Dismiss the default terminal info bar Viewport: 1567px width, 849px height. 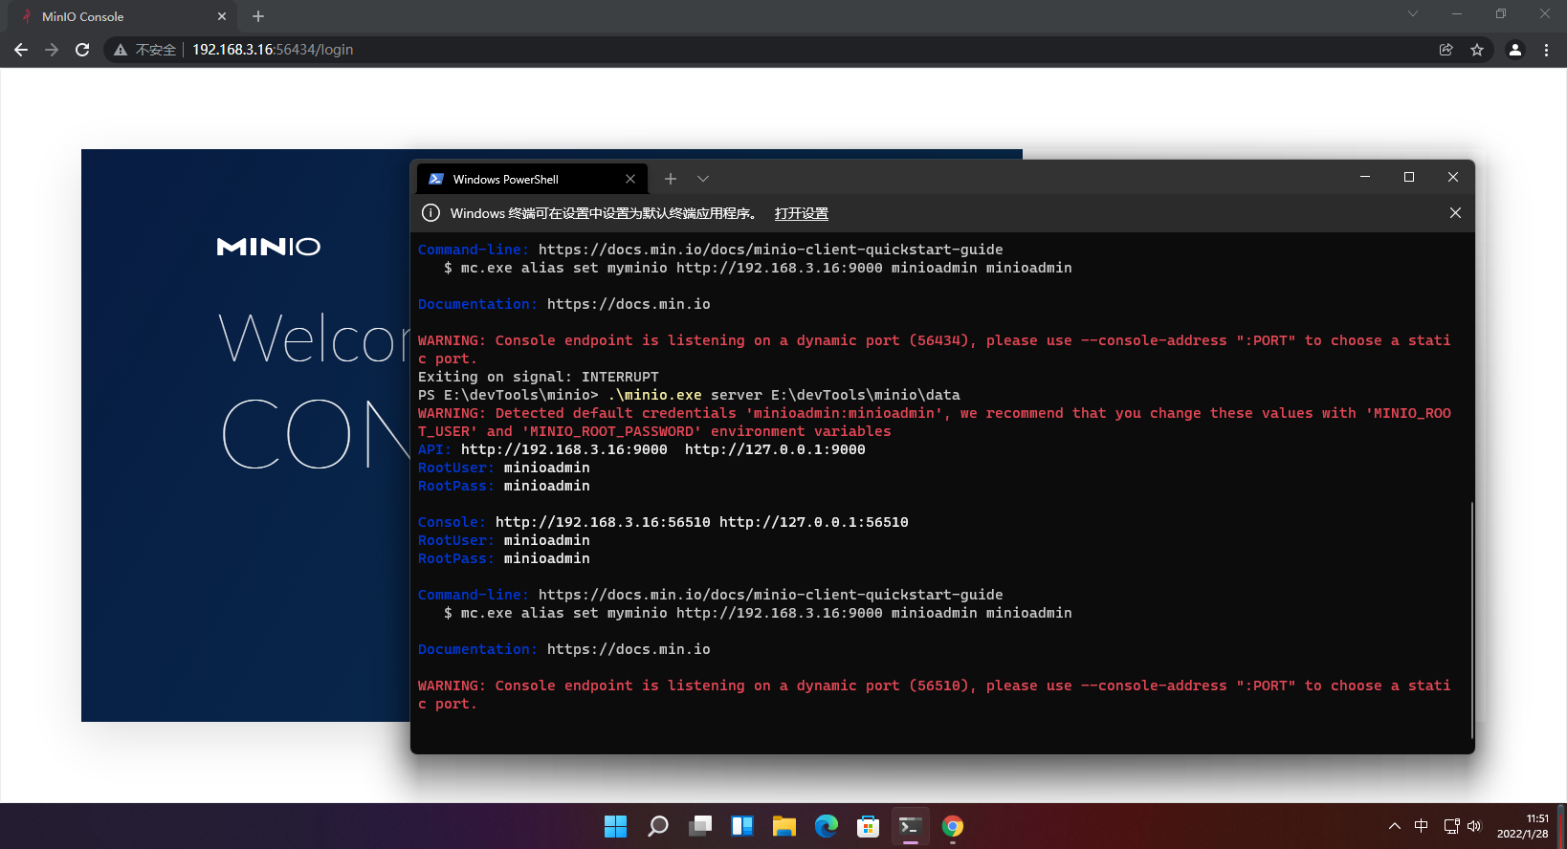1455,213
